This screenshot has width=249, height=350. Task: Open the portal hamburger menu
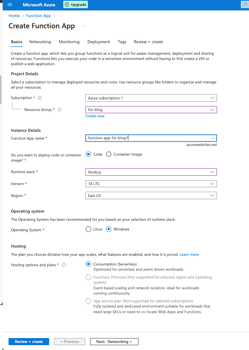[x=9, y=4]
